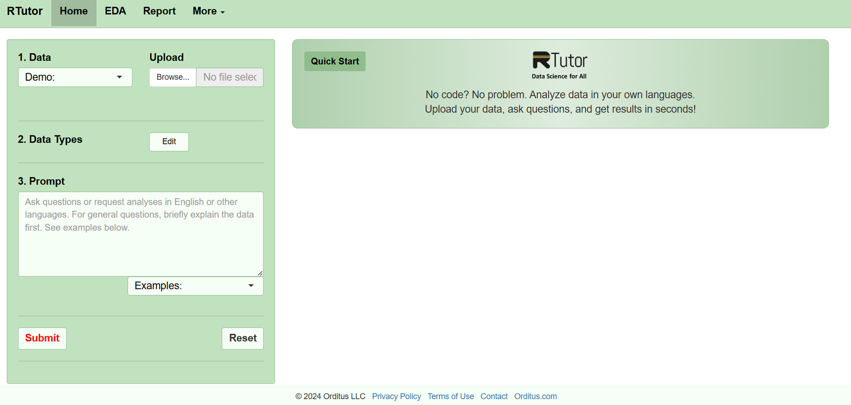This screenshot has height=405, width=851.
Task: Submit the prompt
Action: (43, 339)
